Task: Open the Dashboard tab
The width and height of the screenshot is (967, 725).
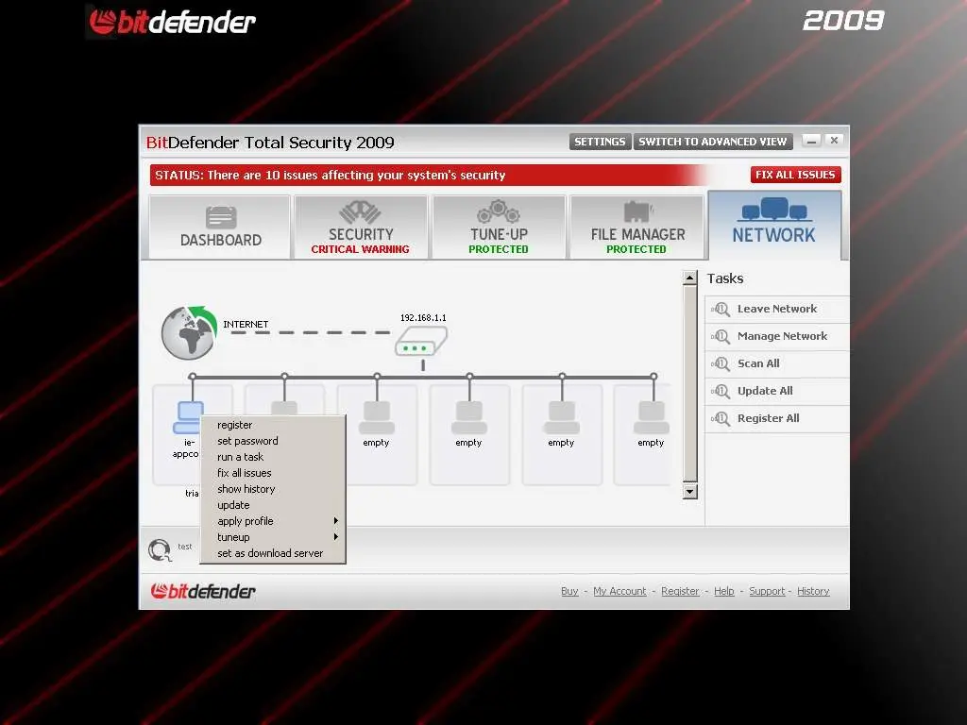Action: 220,228
